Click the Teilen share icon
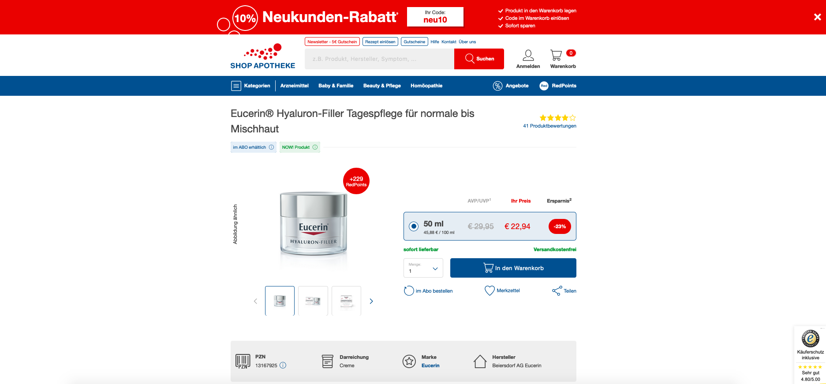The height and width of the screenshot is (384, 826). point(557,291)
